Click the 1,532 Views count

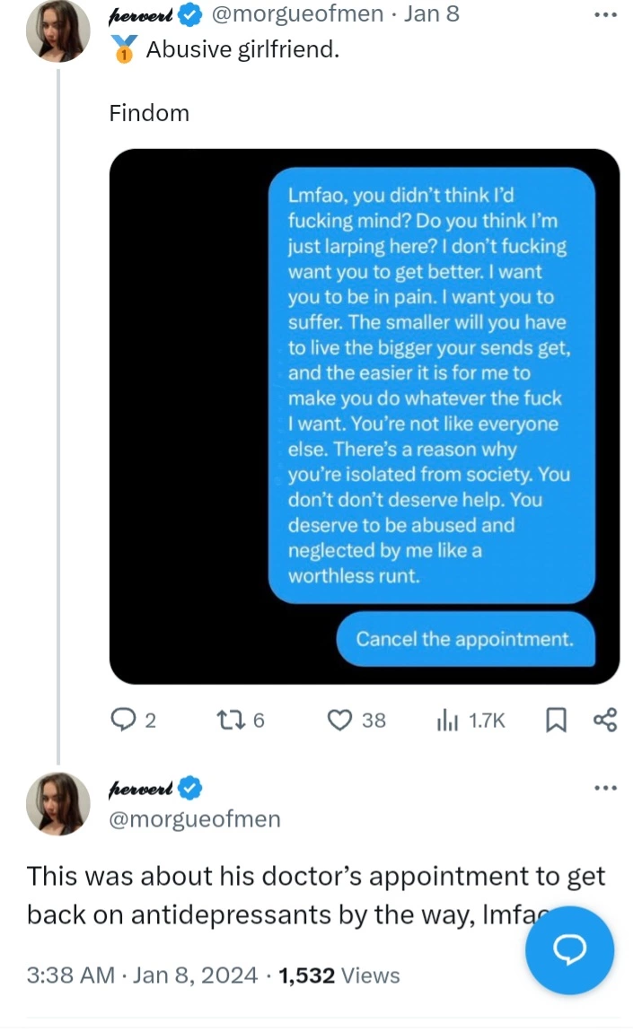click(338, 975)
